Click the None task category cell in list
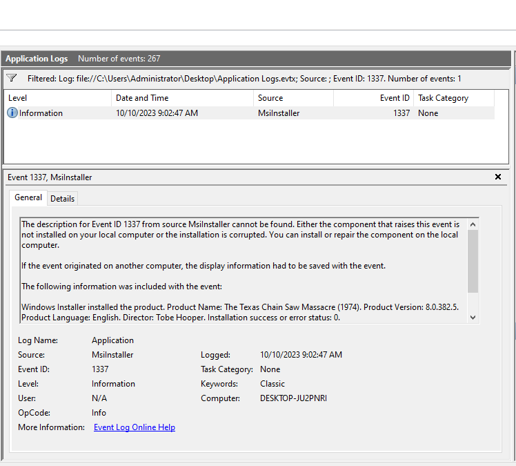Viewport: 516px width, 466px height. point(428,113)
